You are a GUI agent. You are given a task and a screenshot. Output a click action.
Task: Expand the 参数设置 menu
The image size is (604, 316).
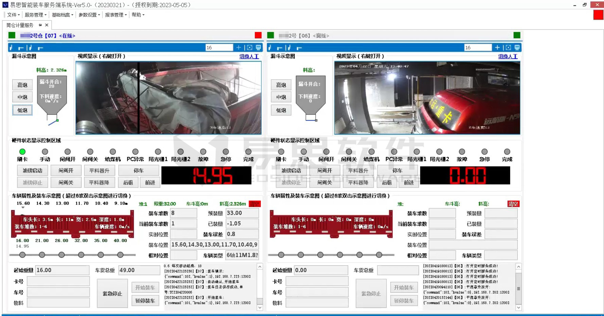89,15
